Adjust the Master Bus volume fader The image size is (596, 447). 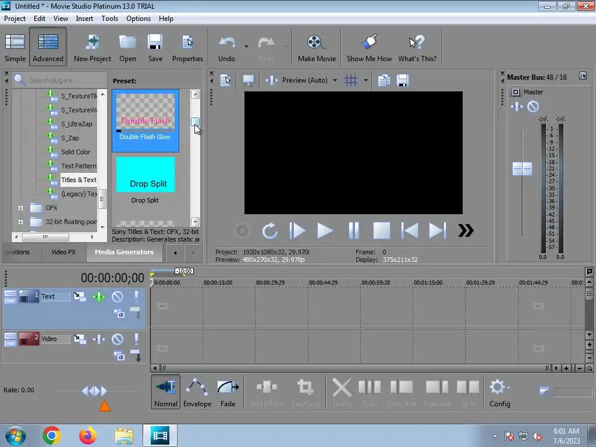522,169
